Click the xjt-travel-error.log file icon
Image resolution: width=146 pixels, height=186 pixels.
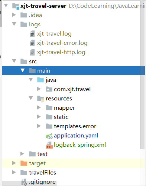[32, 43]
